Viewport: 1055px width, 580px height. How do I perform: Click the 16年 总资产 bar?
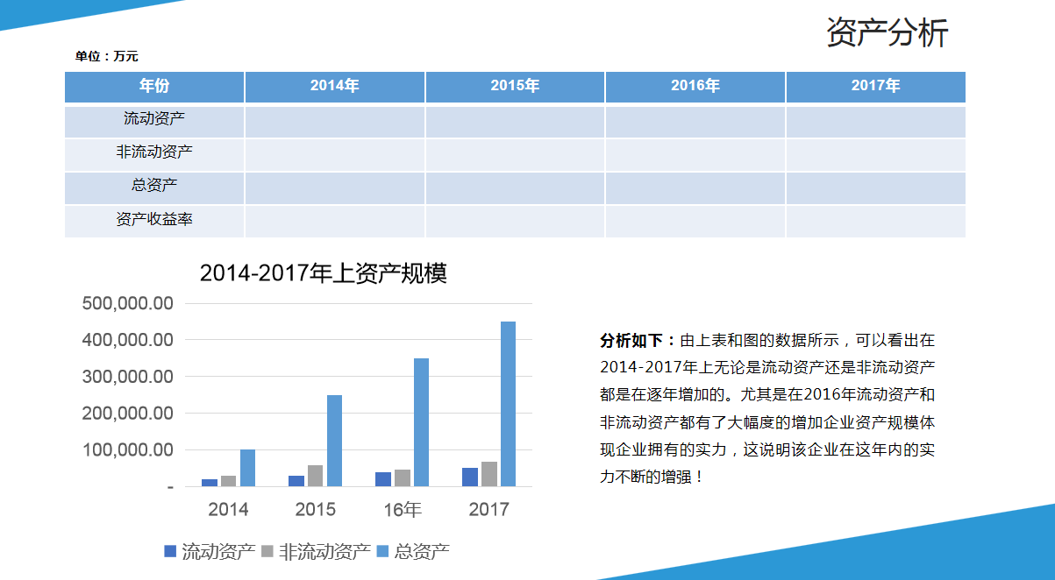coord(420,421)
